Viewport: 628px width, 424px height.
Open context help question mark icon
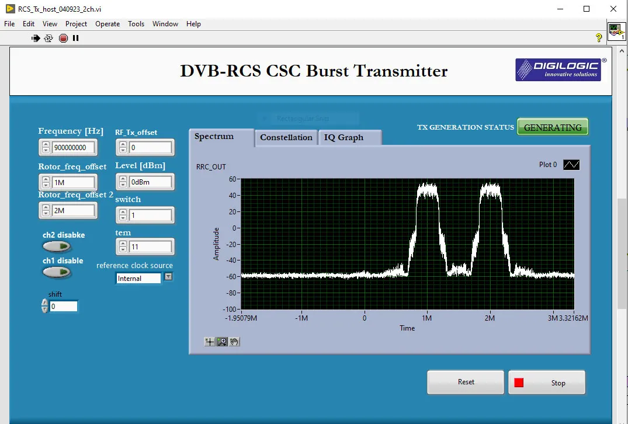[599, 38]
